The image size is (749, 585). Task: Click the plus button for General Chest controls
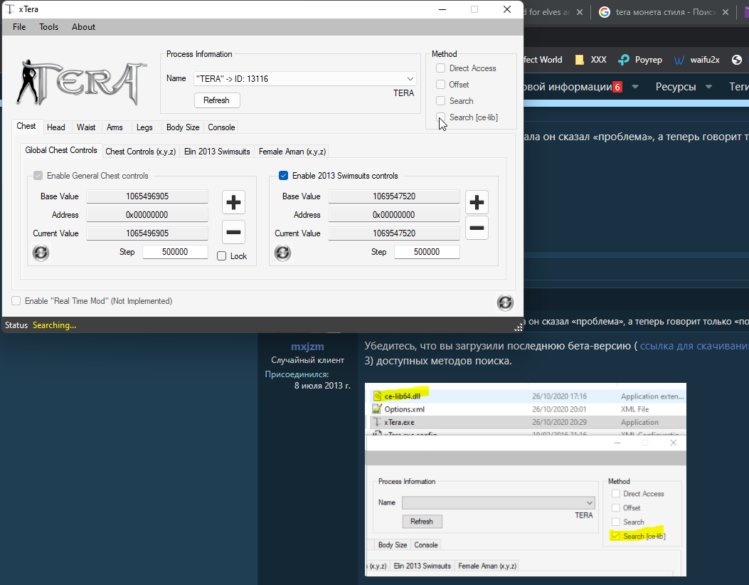click(x=233, y=202)
